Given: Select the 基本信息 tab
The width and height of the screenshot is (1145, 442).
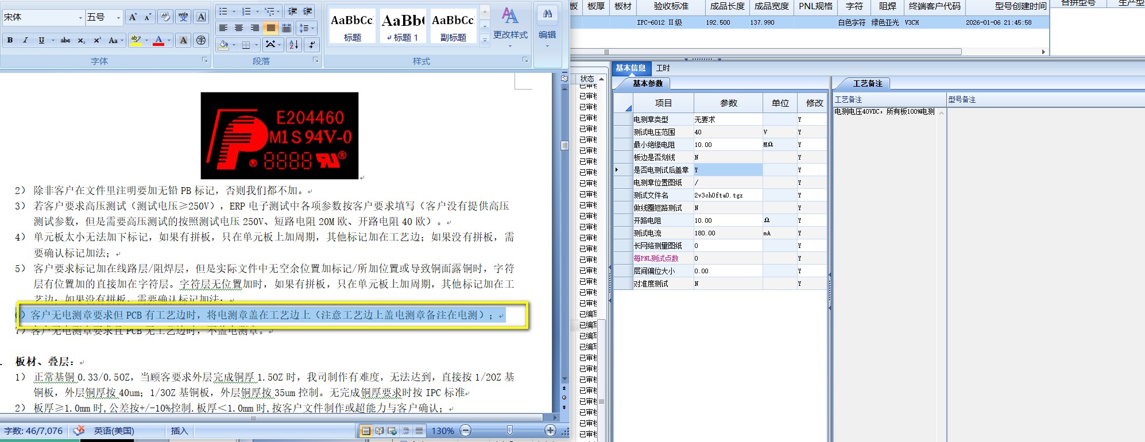Looking at the screenshot, I should pos(630,68).
